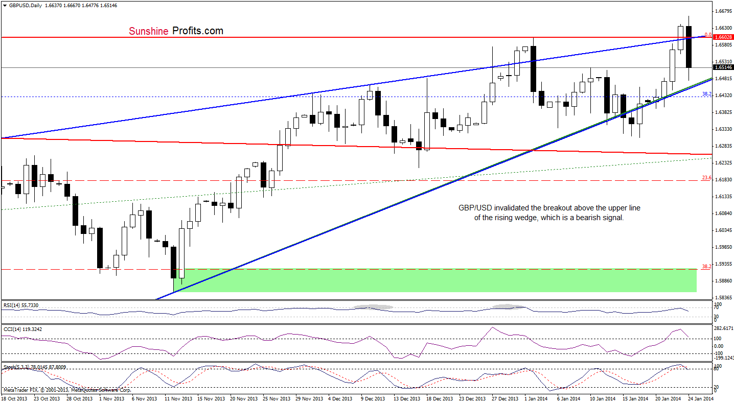
Task: Click the 1.61335 price scale label
Action: (x=723, y=196)
